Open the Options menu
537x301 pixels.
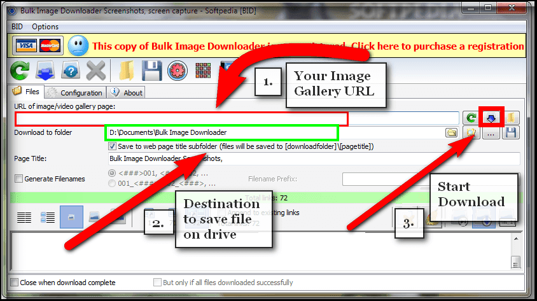(x=45, y=27)
